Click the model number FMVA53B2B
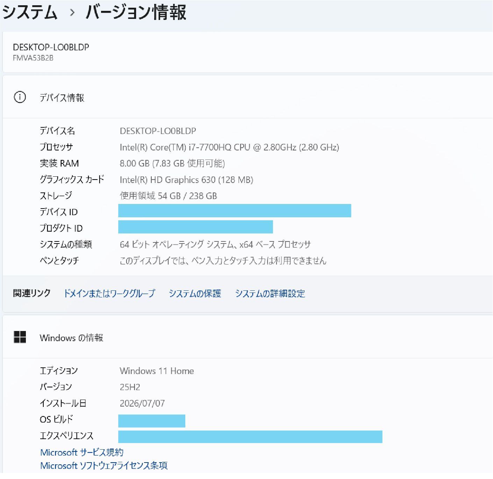The height and width of the screenshot is (479, 493). pyautogui.click(x=33, y=58)
